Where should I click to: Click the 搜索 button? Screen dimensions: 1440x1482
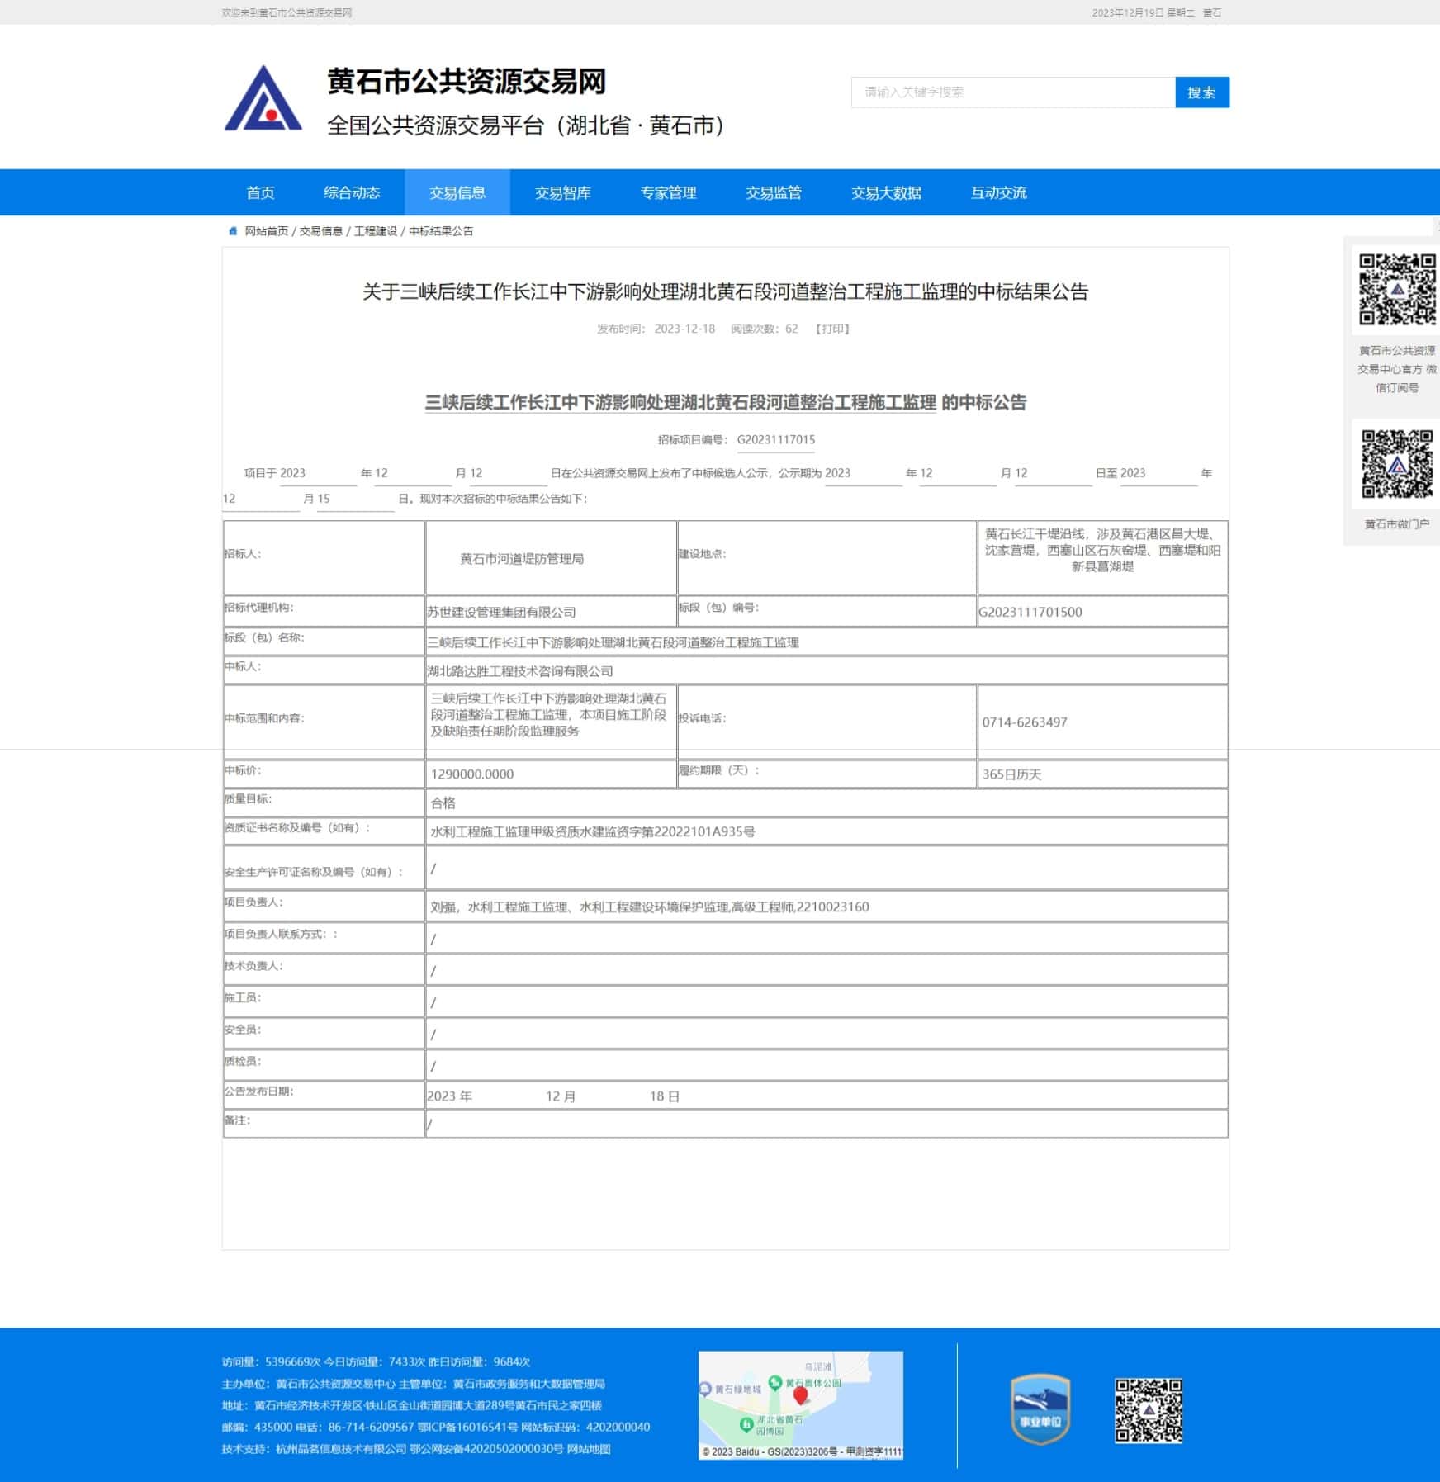point(1201,92)
